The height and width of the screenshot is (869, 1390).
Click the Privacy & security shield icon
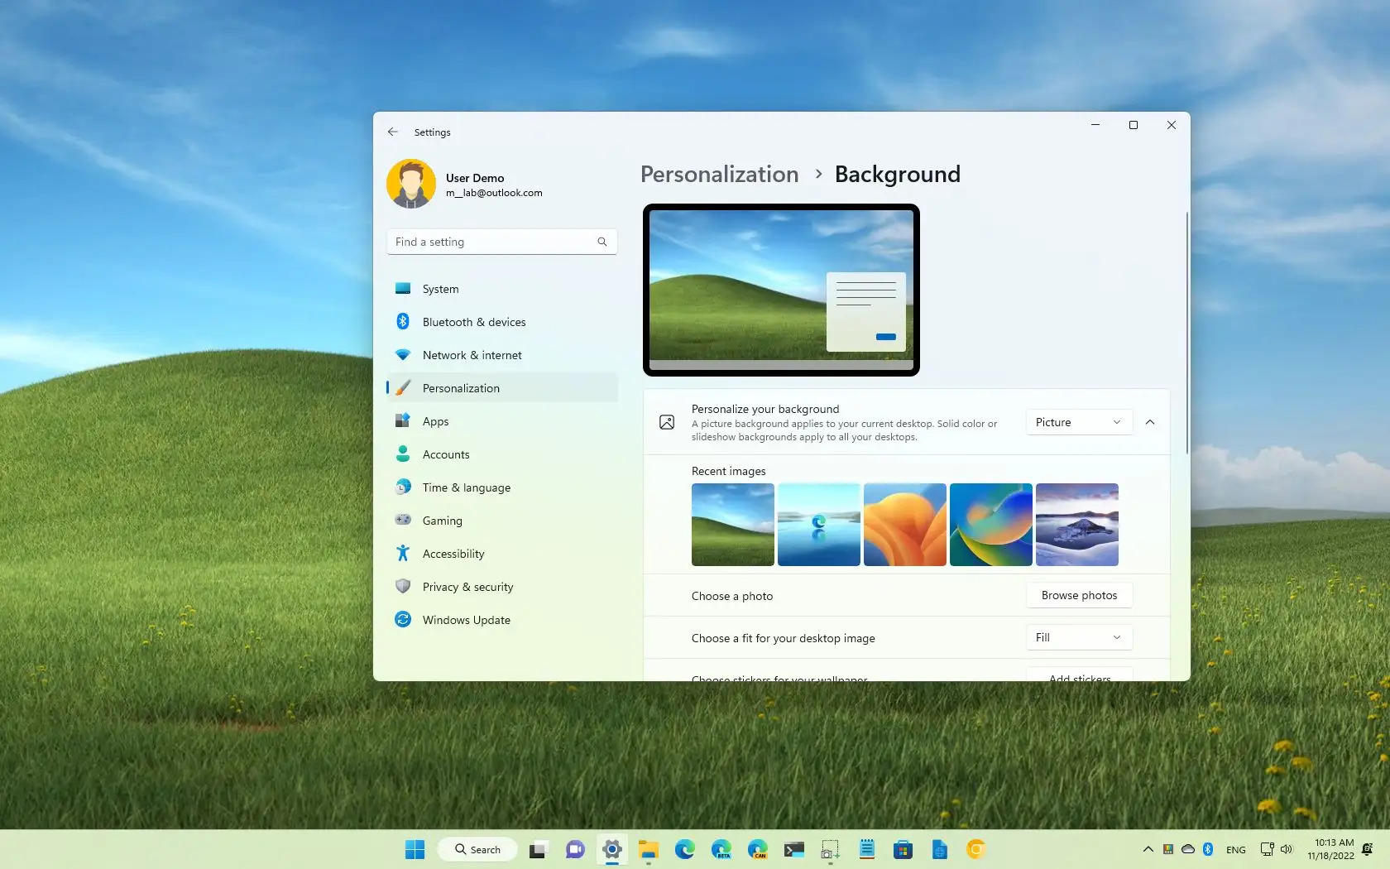pyautogui.click(x=403, y=587)
